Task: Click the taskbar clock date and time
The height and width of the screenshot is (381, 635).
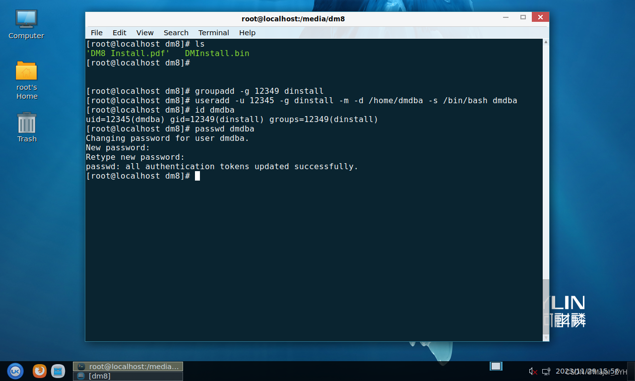Action: [x=587, y=371]
